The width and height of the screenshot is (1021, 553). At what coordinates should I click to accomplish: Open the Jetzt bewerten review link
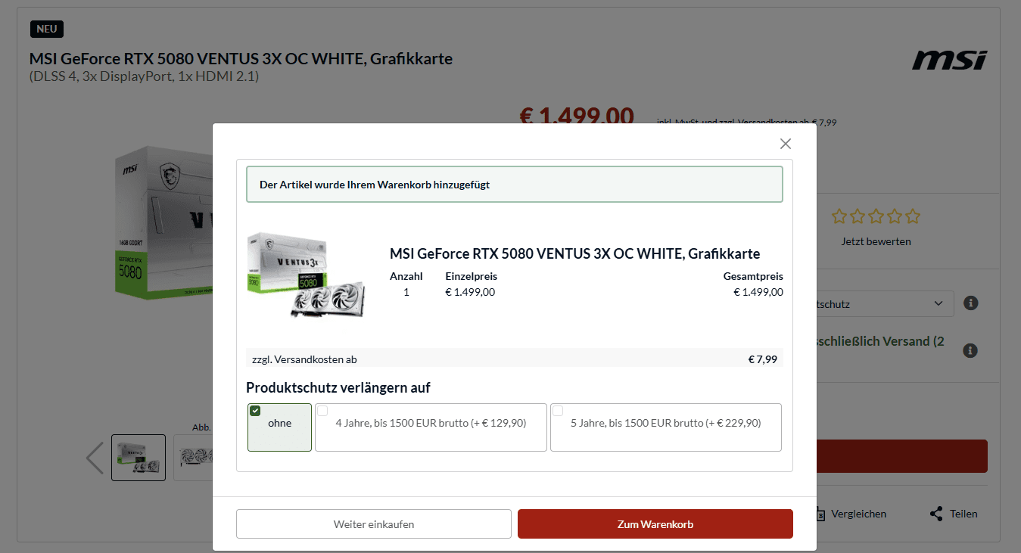tap(876, 241)
